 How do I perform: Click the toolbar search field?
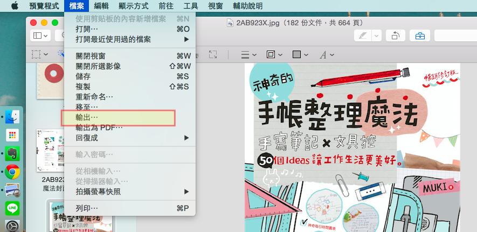click(455, 36)
